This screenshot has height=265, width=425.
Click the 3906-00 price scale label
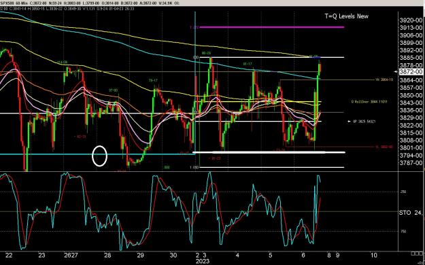[411, 35]
